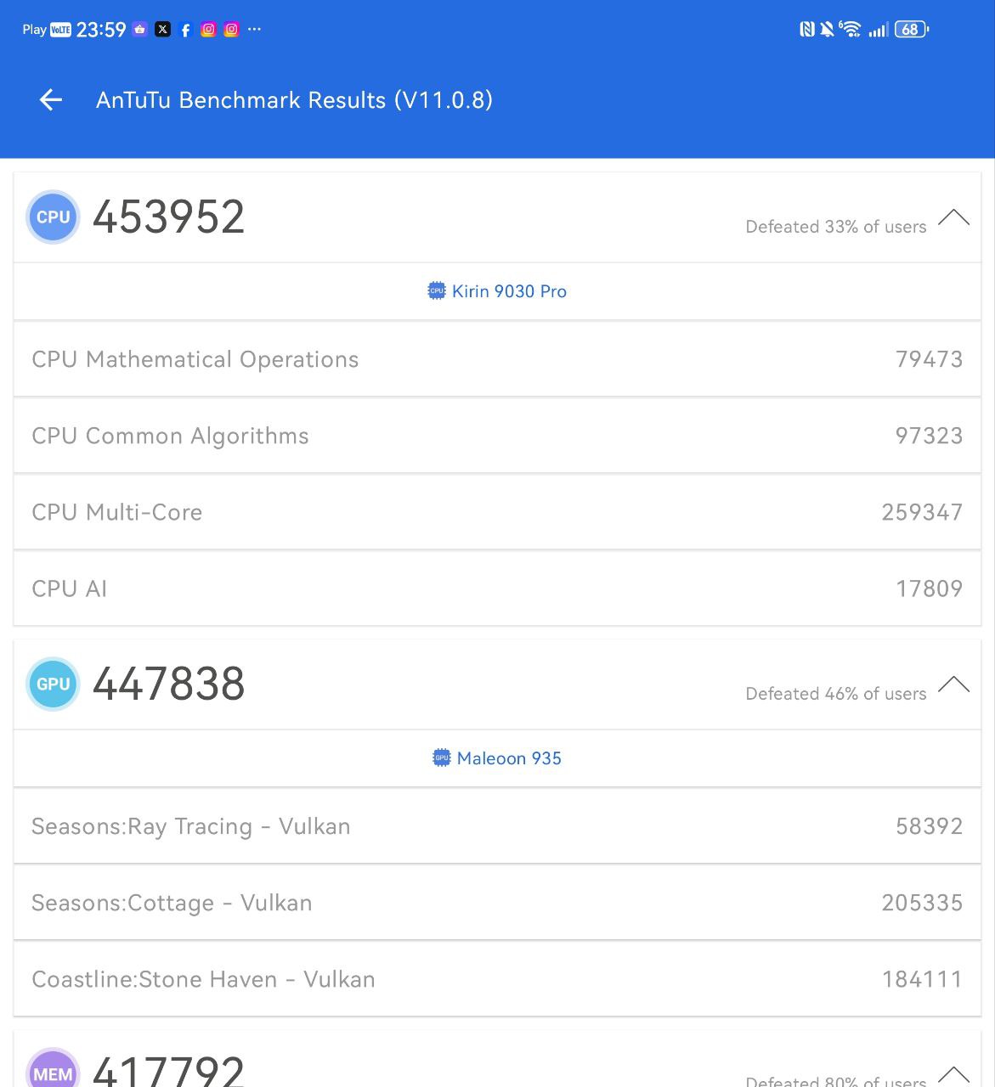Screen dimensions: 995x1087
Task: Tap the blue CPU score badge
Action: click(x=53, y=217)
